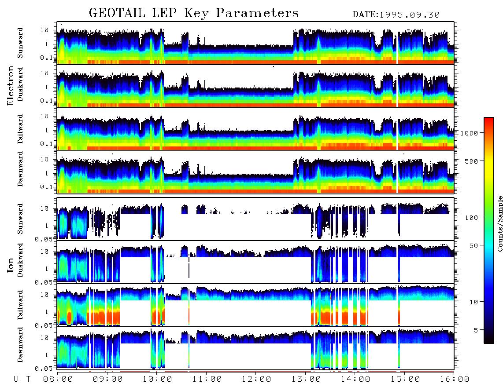
Task: Click inside the Electron Sunward spectrogram panel
Action: (255, 43)
